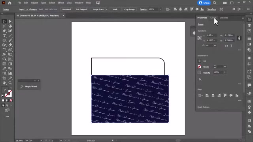Image resolution: width=253 pixels, height=142 pixels.
Task: Click the Unembed button
Action: (x=67, y=9)
